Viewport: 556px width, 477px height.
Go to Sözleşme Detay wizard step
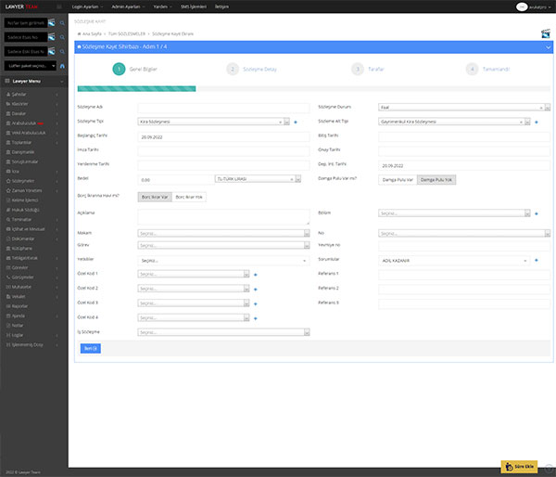pos(252,70)
